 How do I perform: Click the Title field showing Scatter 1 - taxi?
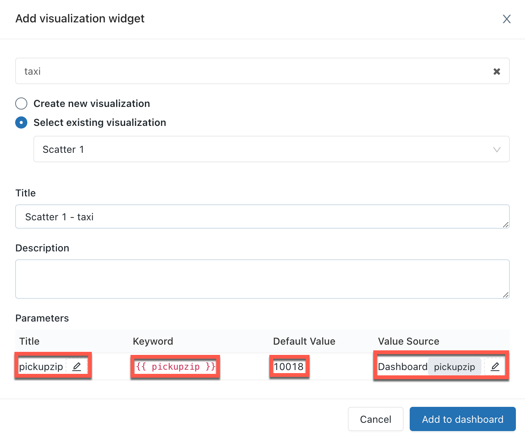(262, 216)
